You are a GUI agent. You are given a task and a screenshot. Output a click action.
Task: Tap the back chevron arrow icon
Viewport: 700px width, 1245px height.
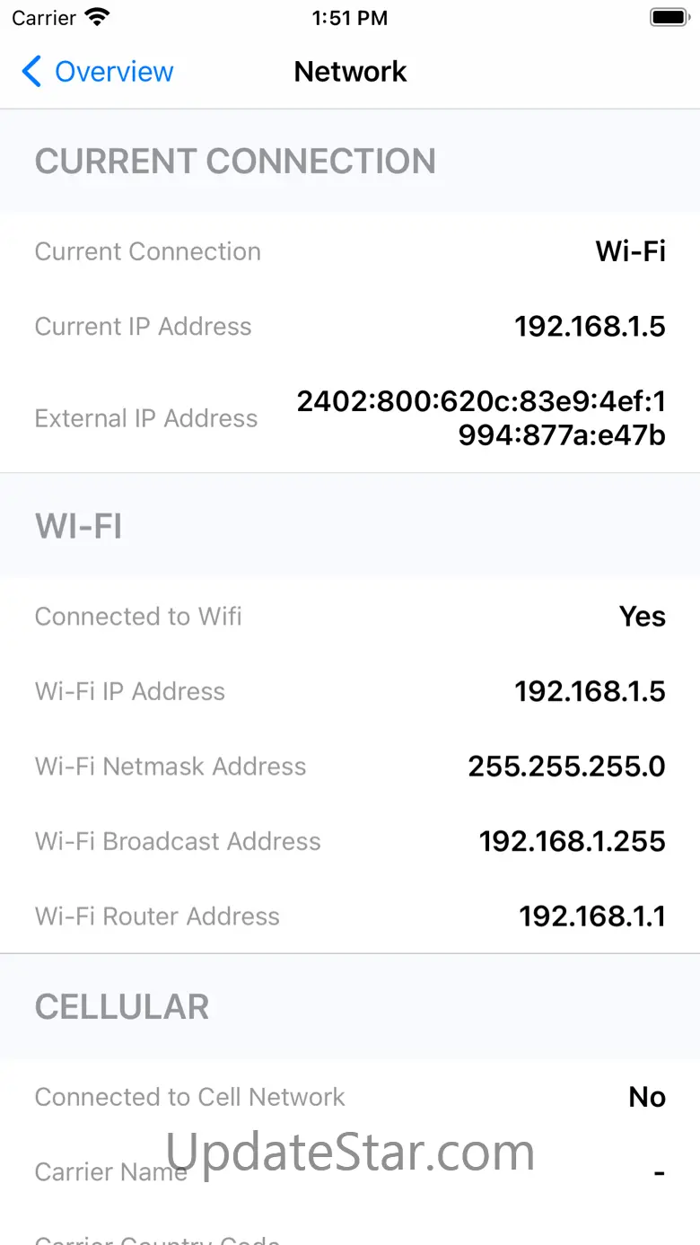coord(31,72)
